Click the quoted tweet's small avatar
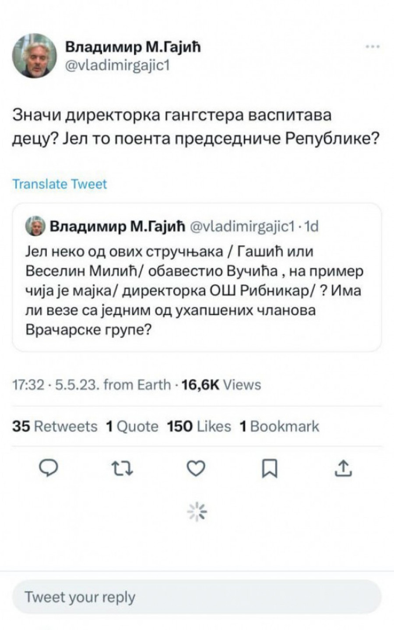 (x=35, y=226)
